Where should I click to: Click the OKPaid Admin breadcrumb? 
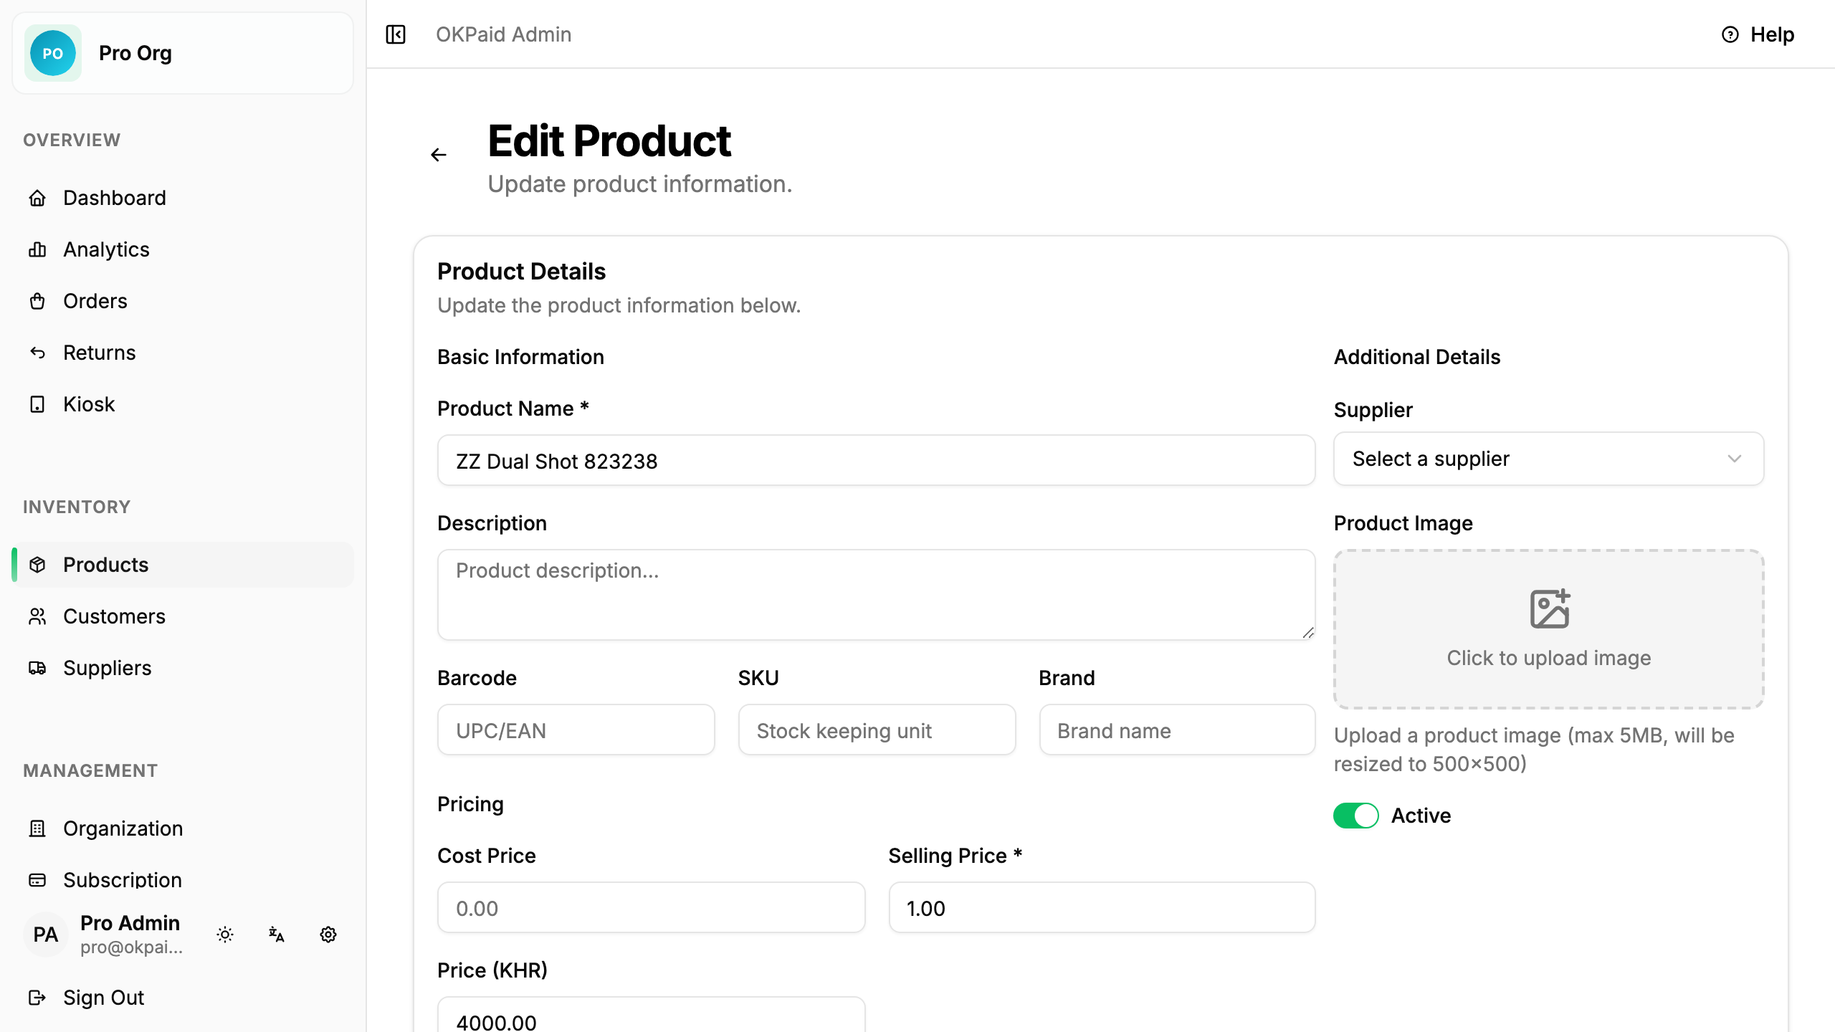[x=504, y=34]
